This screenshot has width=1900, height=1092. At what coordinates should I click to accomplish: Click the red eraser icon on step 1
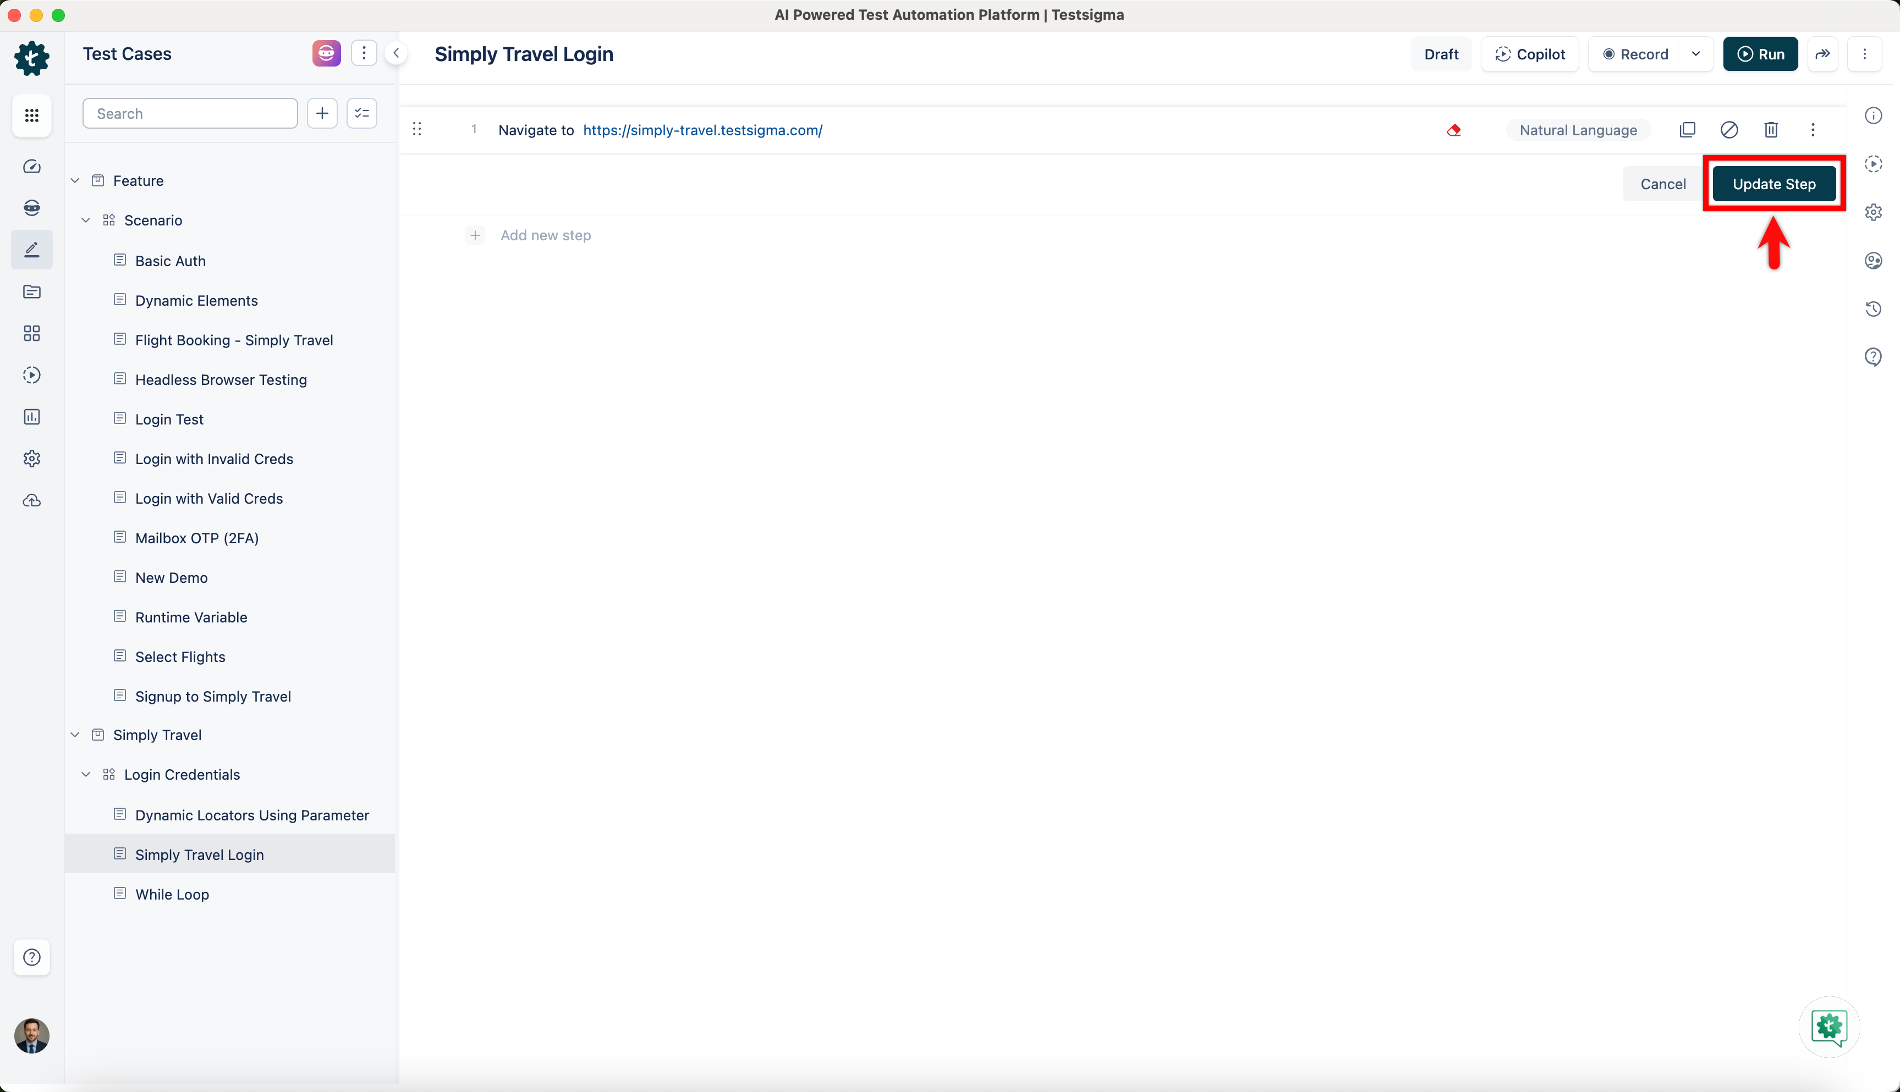[x=1454, y=130]
